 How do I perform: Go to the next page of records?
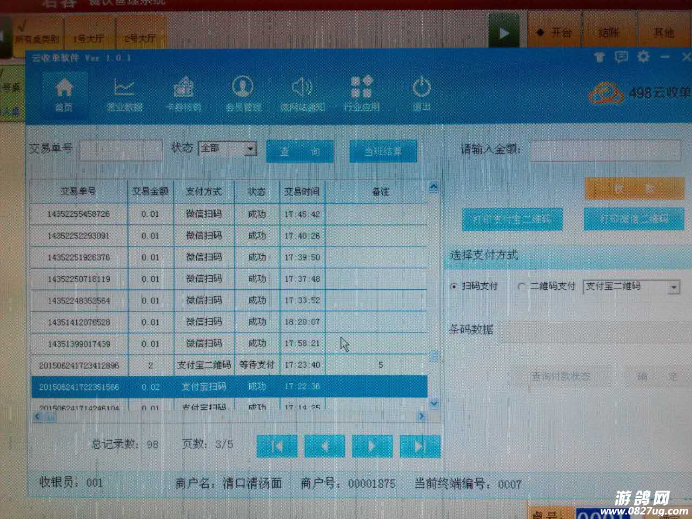(x=372, y=446)
